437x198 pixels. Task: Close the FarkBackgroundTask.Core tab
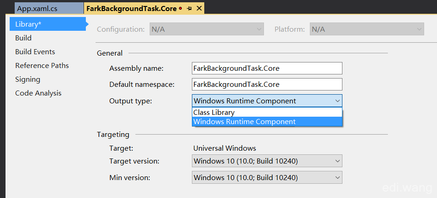coord(199,8)
